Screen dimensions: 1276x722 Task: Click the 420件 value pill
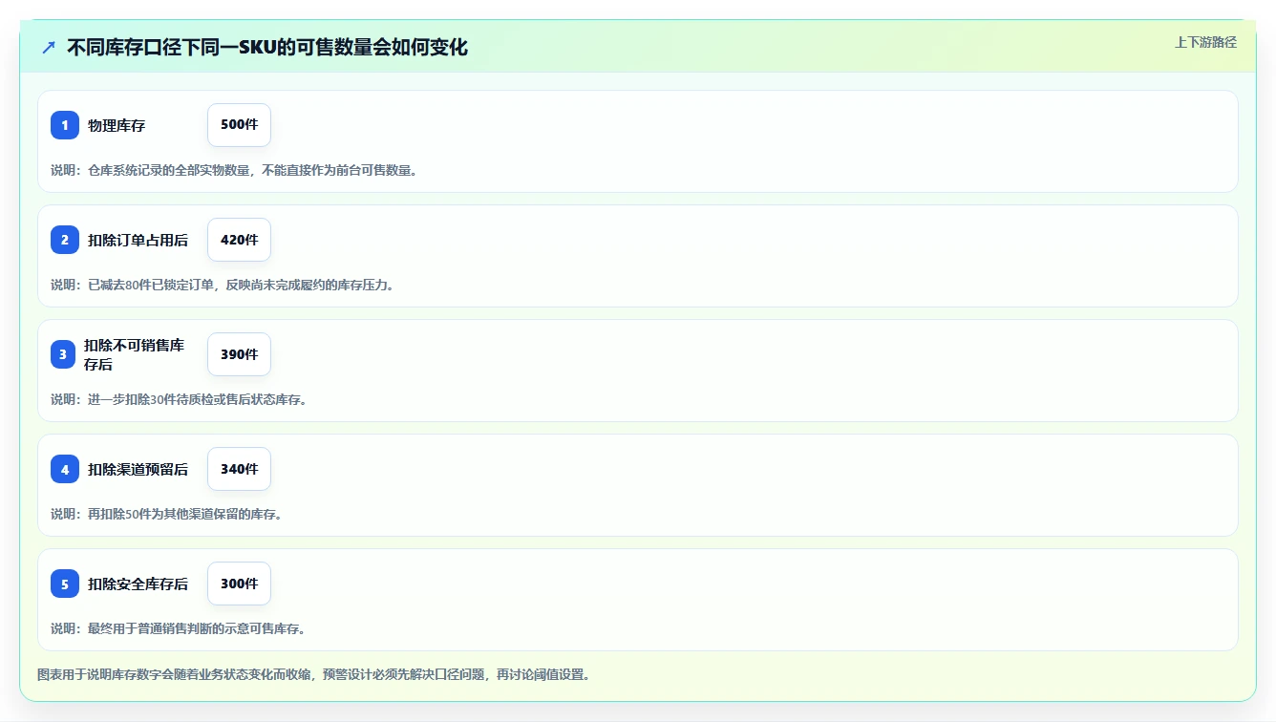[x=239, y=240]
